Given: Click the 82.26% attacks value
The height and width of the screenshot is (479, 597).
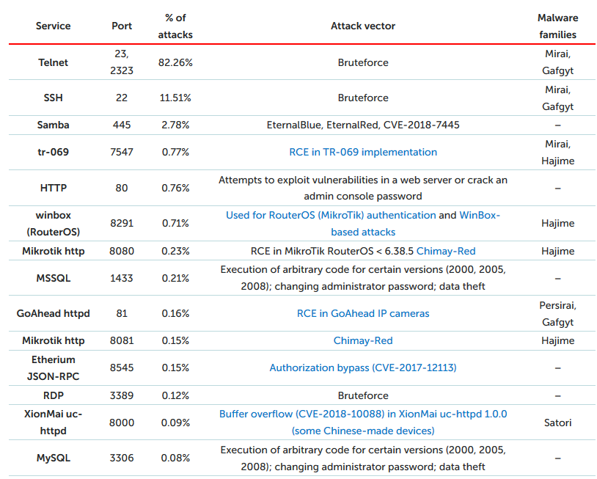Looking at the screenshot, I should click(175, 62).
